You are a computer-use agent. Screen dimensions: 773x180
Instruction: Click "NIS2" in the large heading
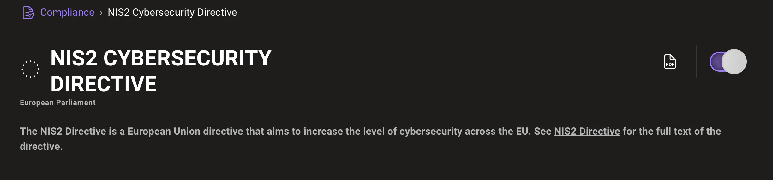tap(74, 58)
